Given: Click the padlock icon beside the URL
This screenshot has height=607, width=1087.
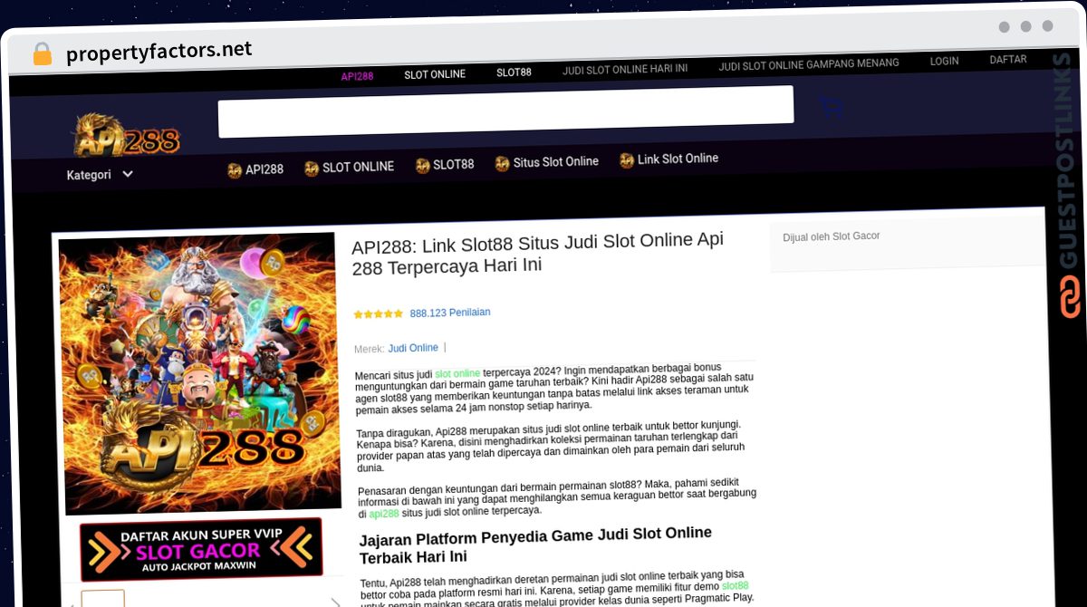Looking at the screenshot, I should tap(43, 53).
